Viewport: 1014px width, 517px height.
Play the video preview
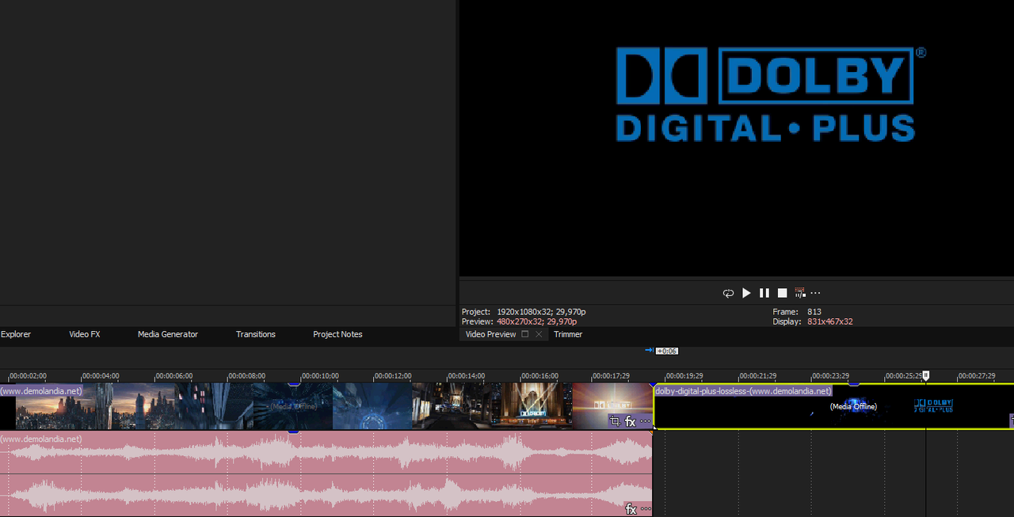(x=746, y=293)
